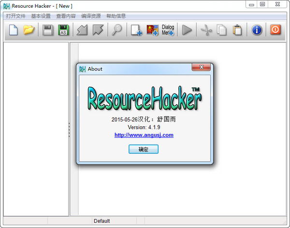Screen dimensions: 290x228
Task: Click the RH icon in About title bar
Action: (83, 69)
